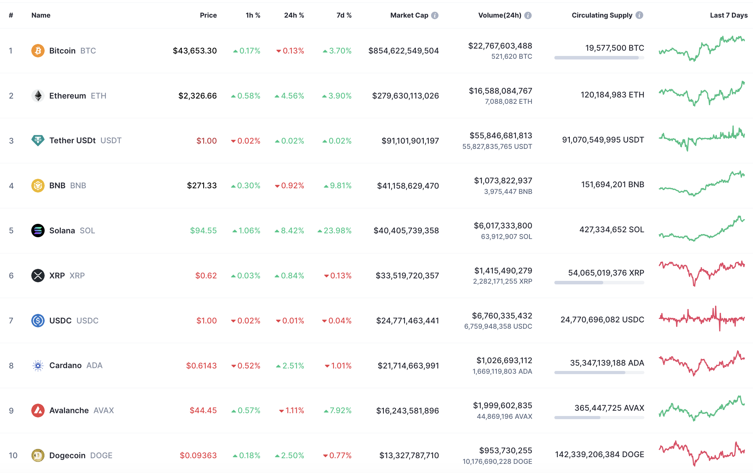Screen dimensions: 753x473
Task: Open the BNB coin page link
Action: click(x=57, y=185)
